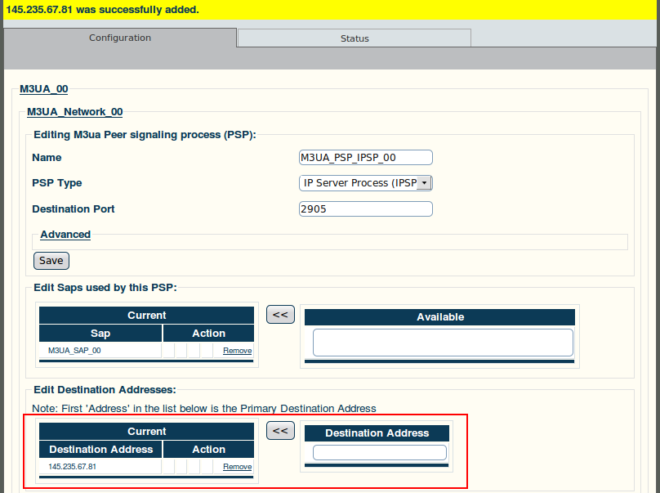The height and width of the screenshot is (493, 660).
Task: Click the Available saps list box
Action: click(443, 343)
